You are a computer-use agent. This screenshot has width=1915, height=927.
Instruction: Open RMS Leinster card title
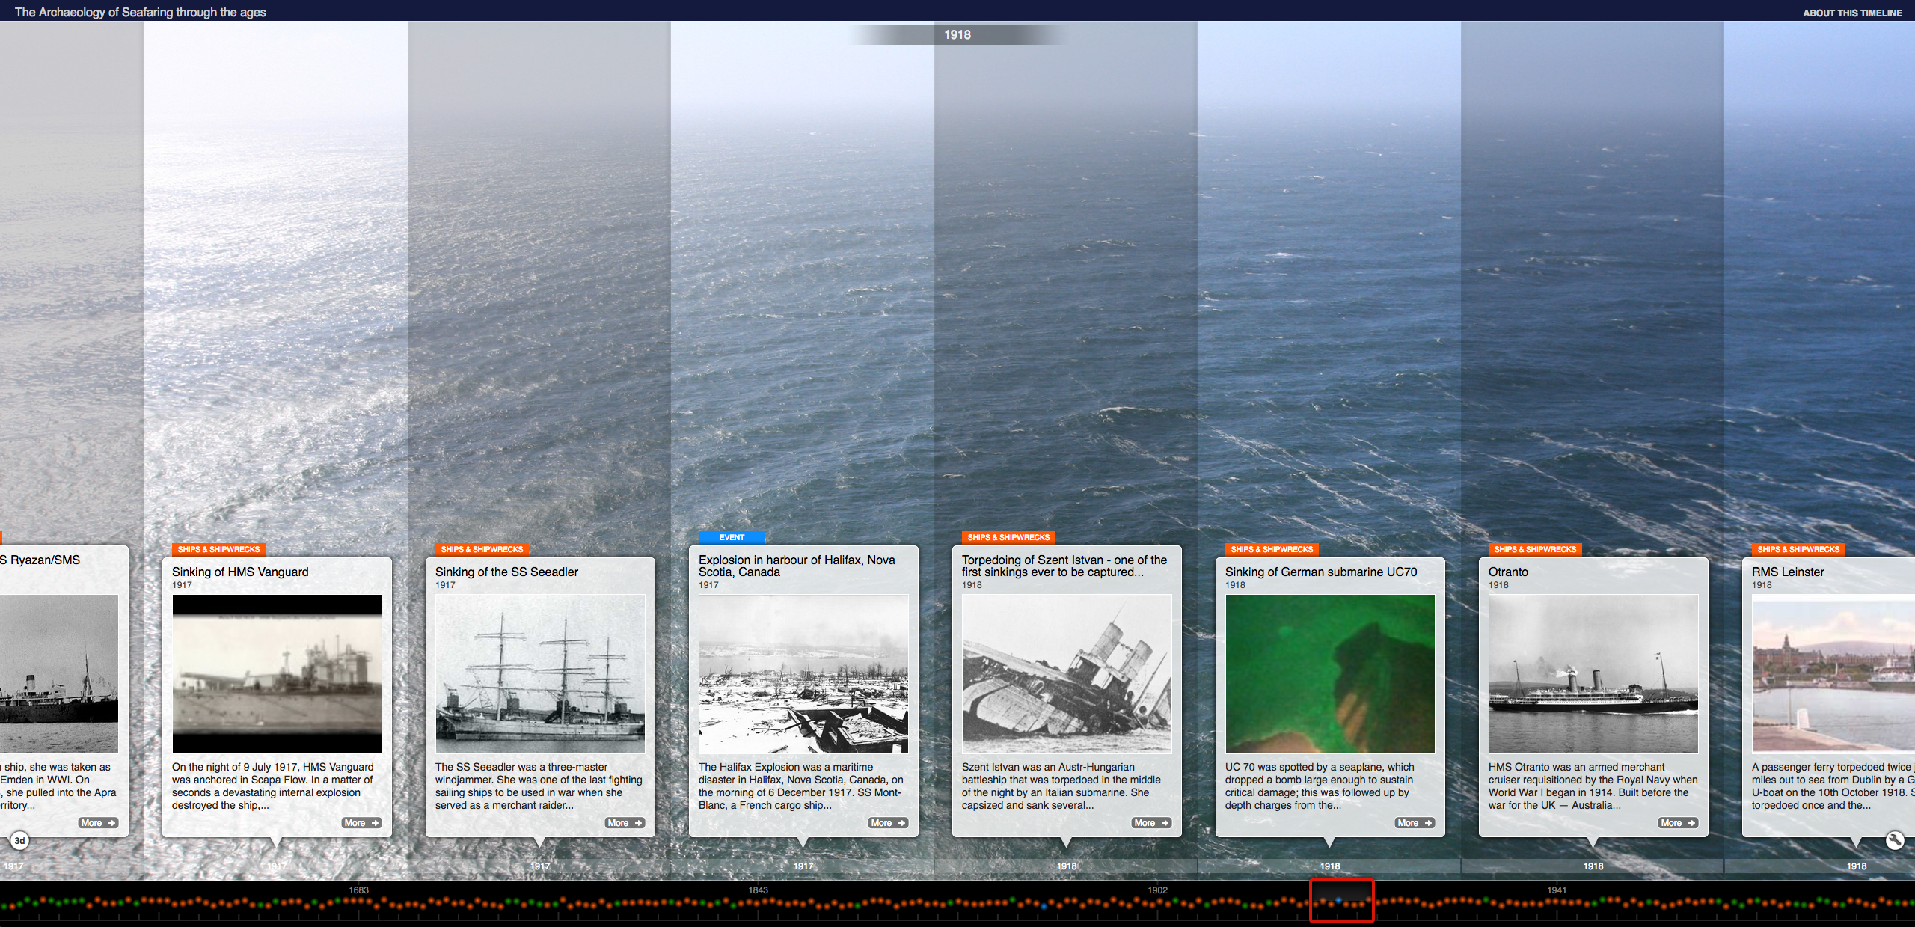click(1788, 572)
